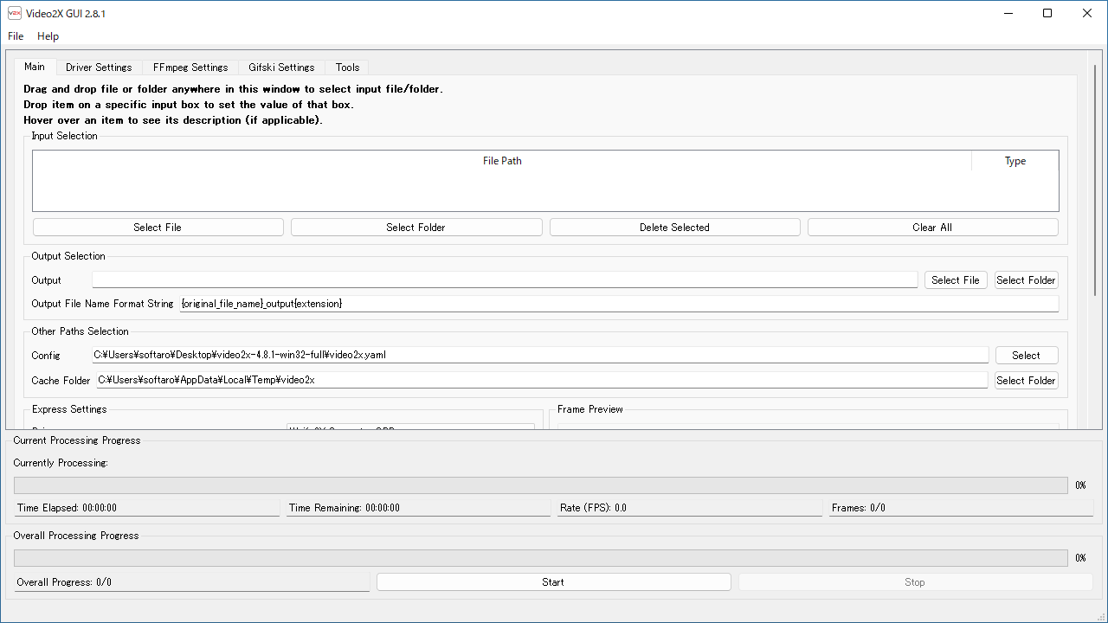
Task: Click the Time Elapsed: 00:00:00 text
Action: 67,508
